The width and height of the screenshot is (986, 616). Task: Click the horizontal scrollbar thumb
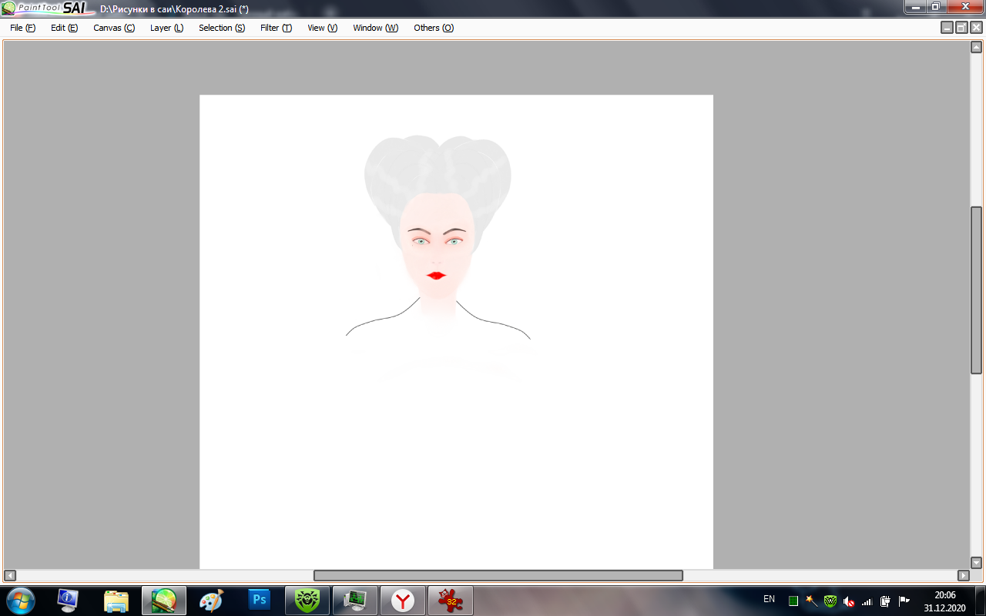[498, 575]
